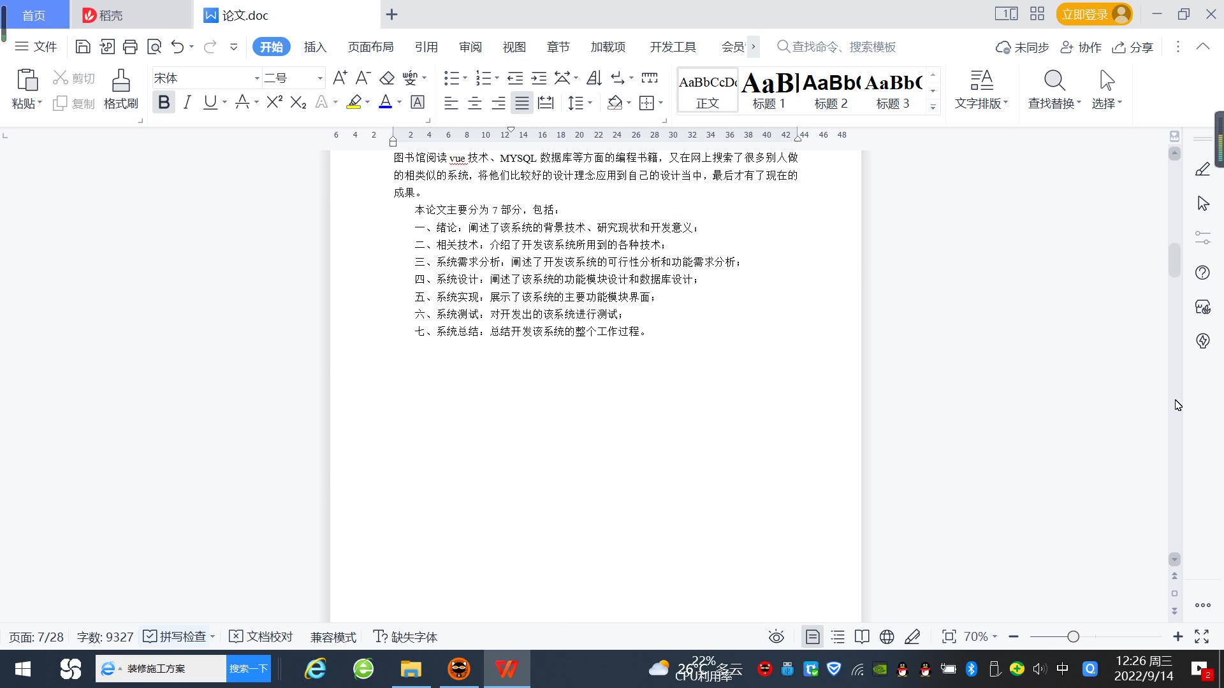Image resolution: width=1224 pixels, height=688 pixels.
Task: Toggle Bold formatting button
Action: point(164,102)
